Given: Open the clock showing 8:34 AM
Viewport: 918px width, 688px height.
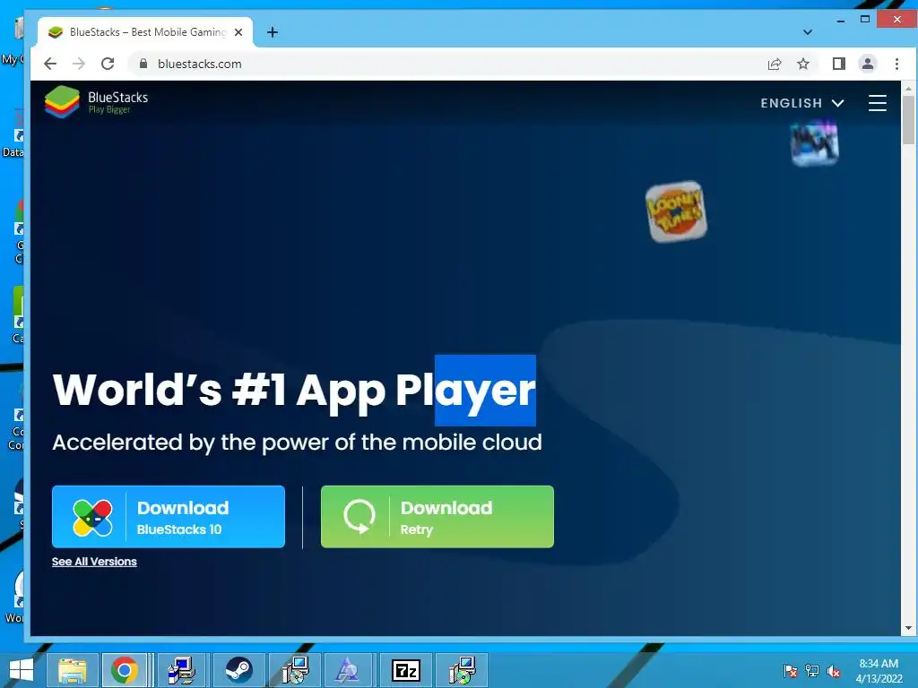Looking at the screenshot, I should (x=879, y=671).
